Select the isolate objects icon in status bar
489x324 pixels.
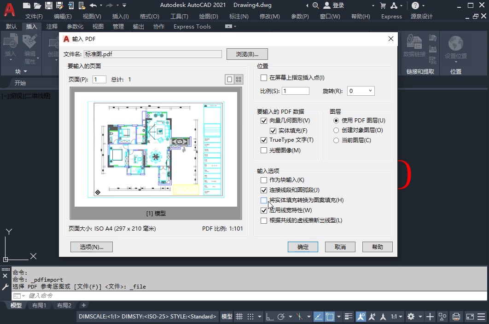pos(442,317)
